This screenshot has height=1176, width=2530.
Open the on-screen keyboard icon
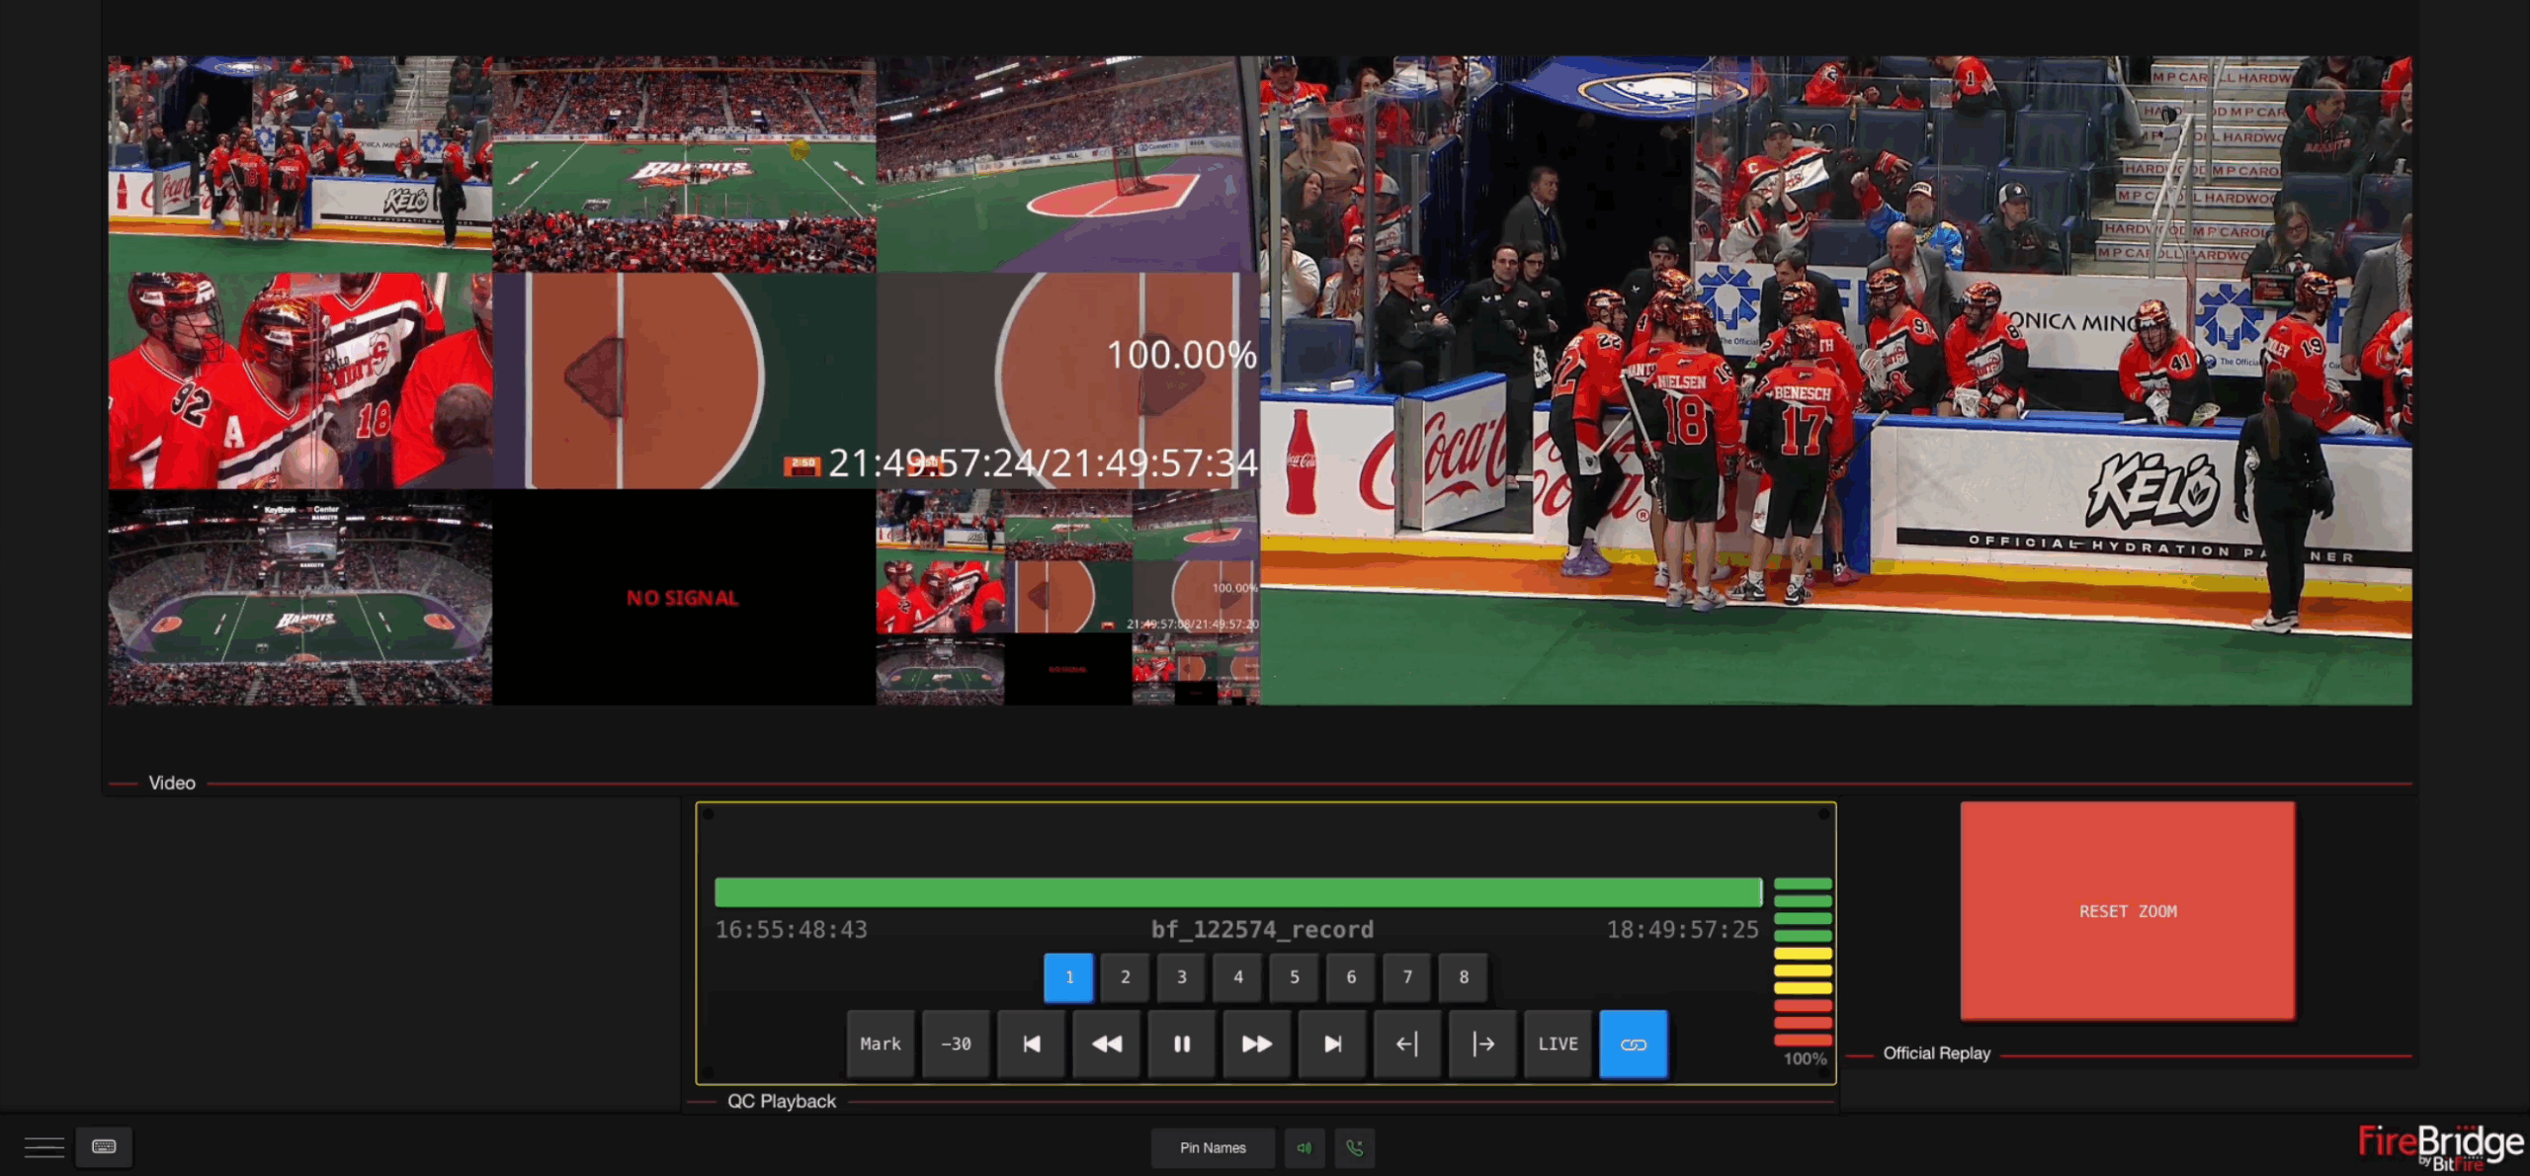coord(104,1146)
